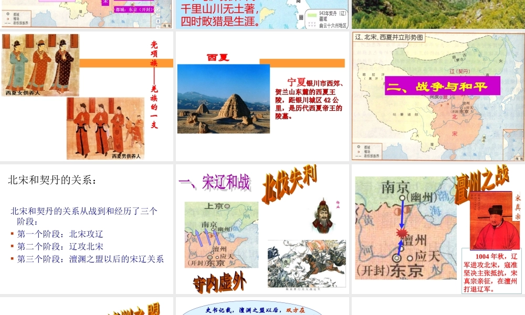Select the red 西夏 slide title
The height and width of the screenshot is (315, 525).
coord(218,57)
